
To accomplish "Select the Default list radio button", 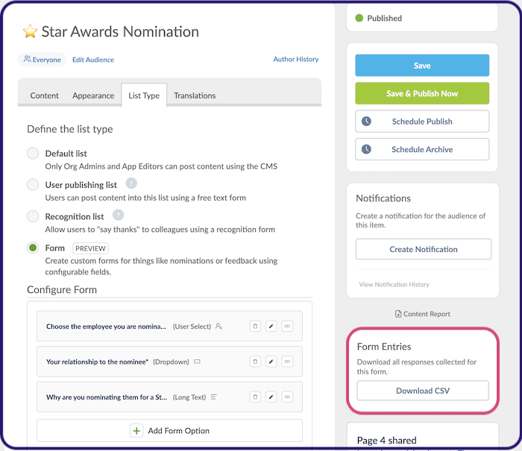I will click(33, 154).
